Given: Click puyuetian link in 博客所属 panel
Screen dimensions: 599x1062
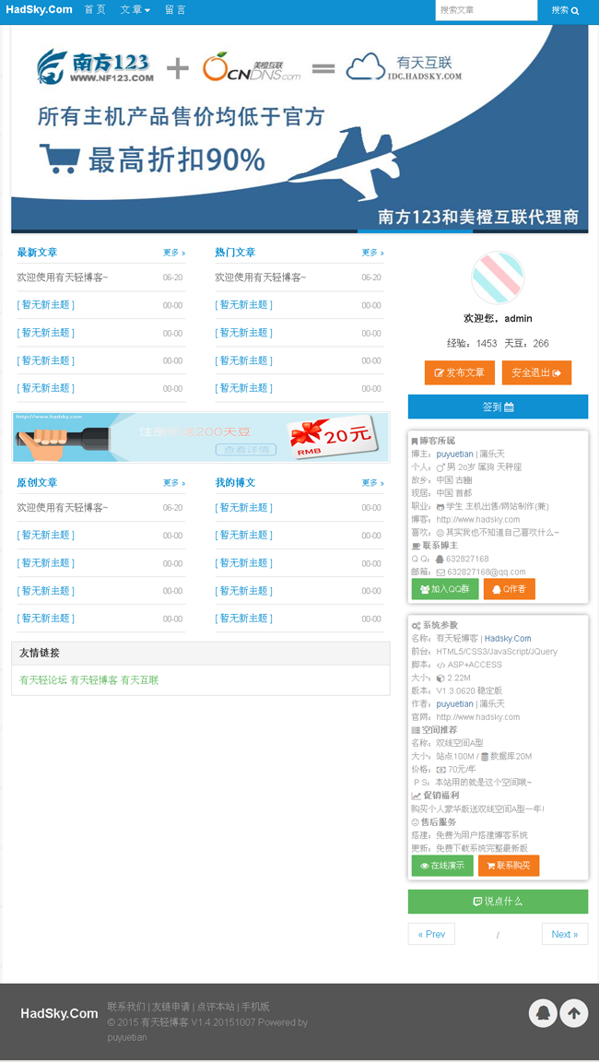Looking at the screenshot, I should [455, 454].
